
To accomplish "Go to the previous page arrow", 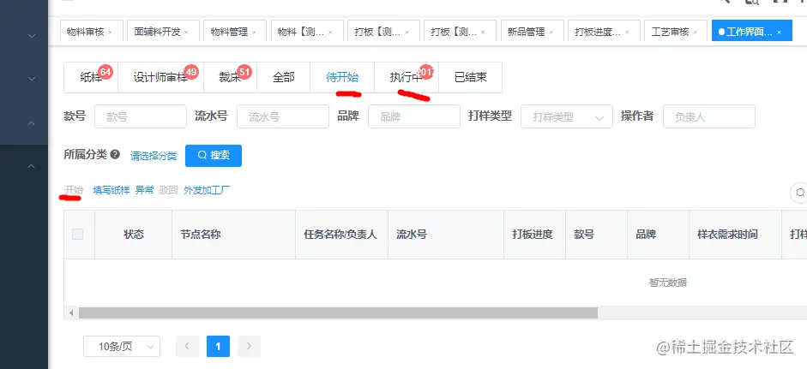I will (187, 347).
